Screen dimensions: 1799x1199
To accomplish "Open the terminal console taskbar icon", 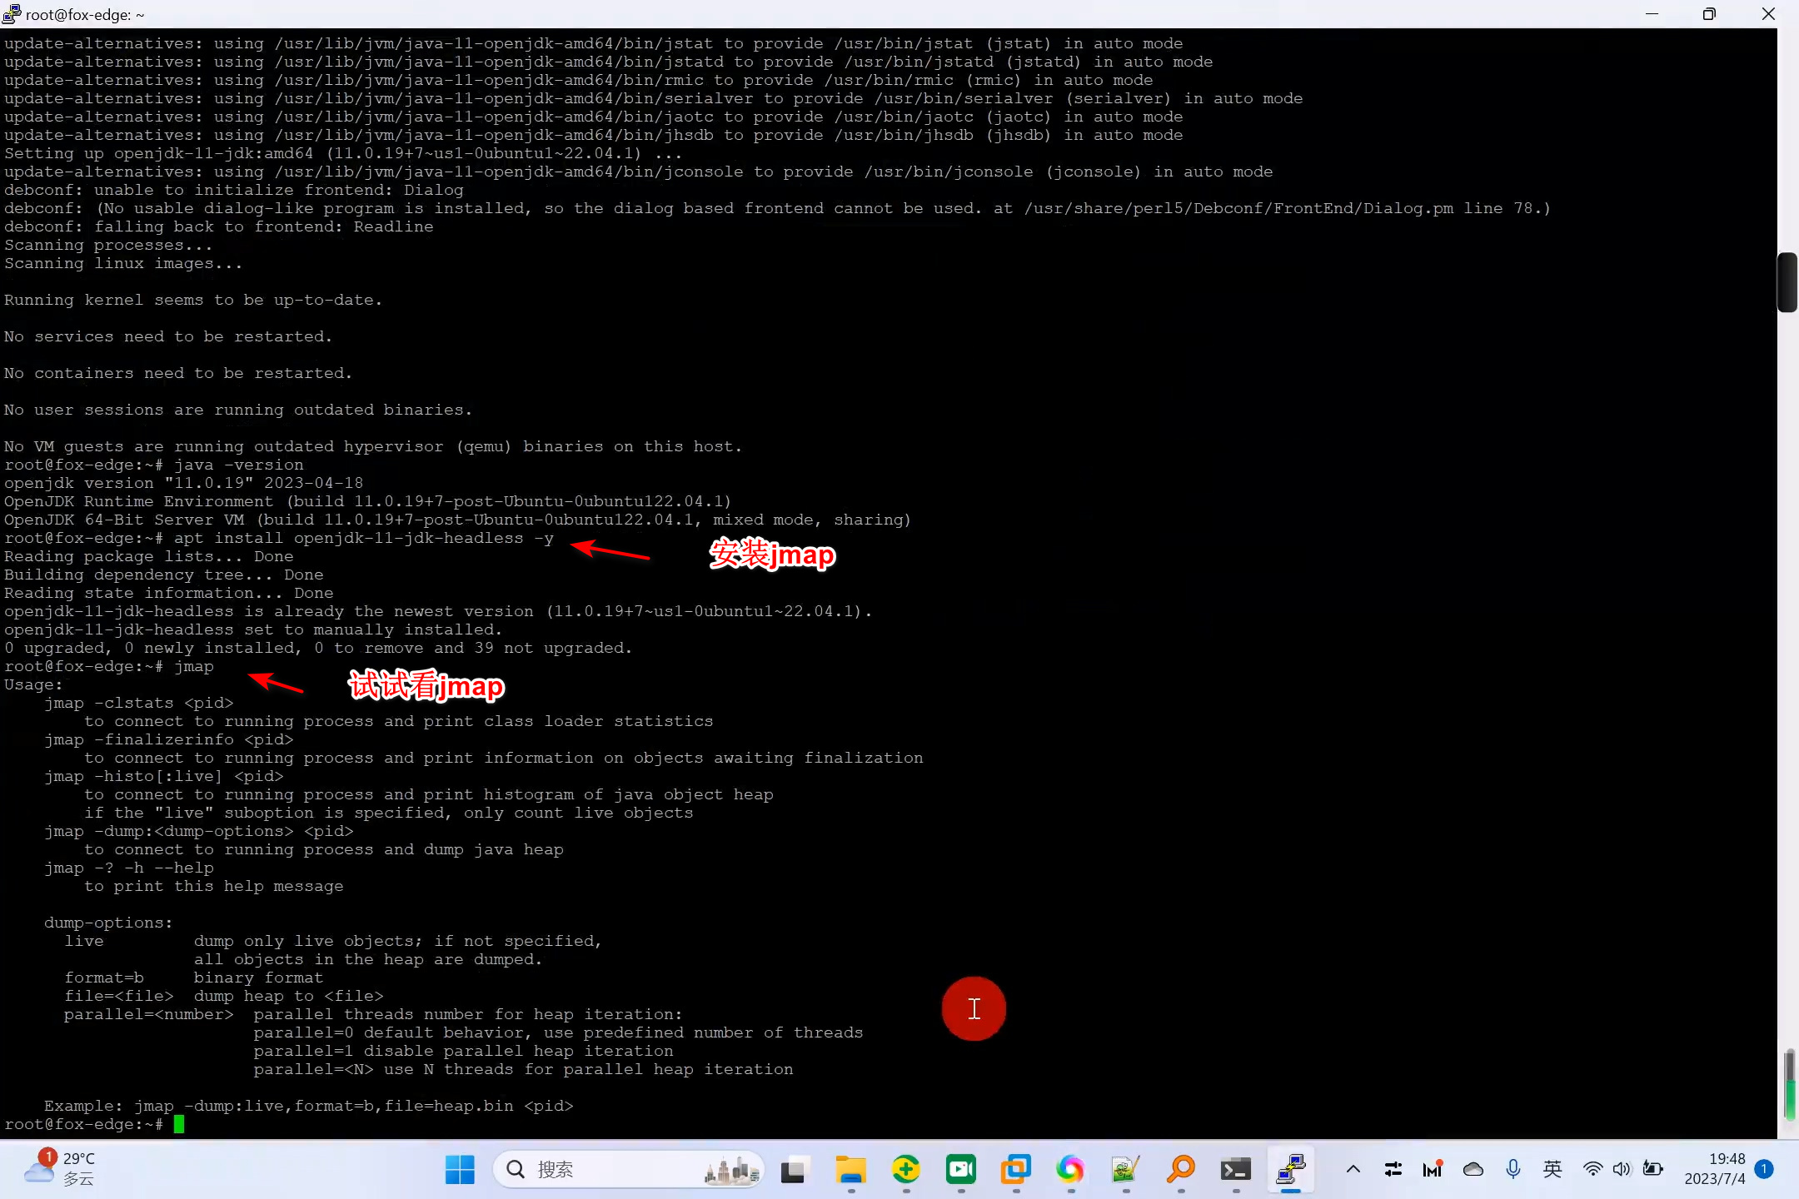I will (x=1235, y=1170).
